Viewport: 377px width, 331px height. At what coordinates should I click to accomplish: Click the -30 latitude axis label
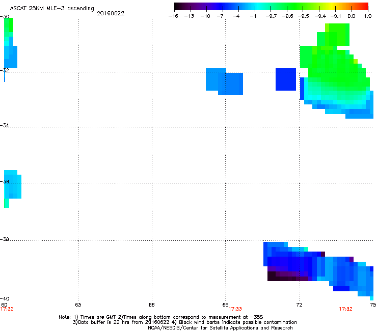5,17
